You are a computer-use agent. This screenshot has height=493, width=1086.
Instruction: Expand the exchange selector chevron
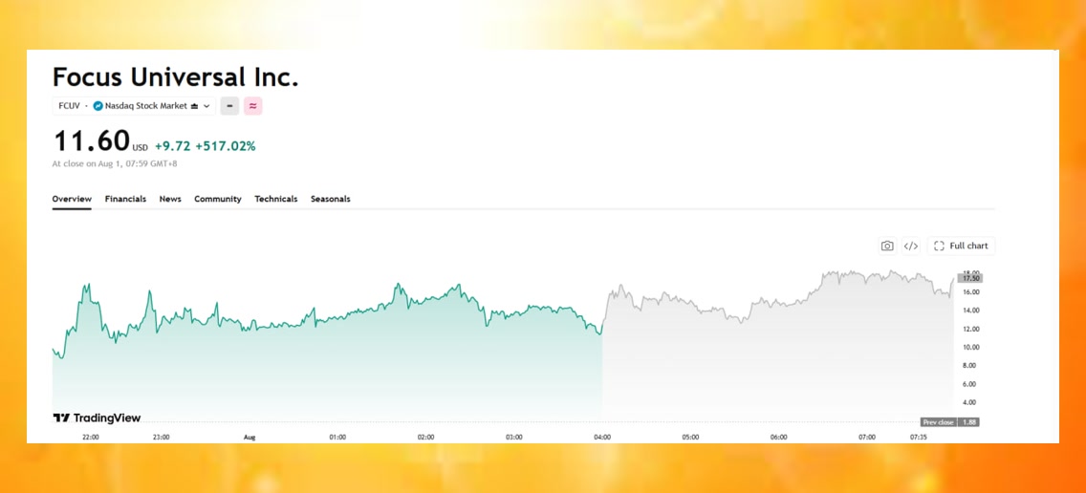(x=206, y=106)
